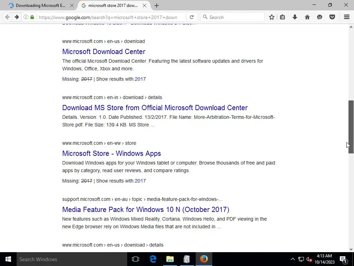The width and height of the screenshot is (354, 266).
Task: Close the microsoft store 2017 Google tab
Action: click(x=145, y=6)
